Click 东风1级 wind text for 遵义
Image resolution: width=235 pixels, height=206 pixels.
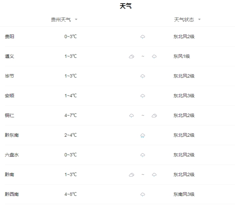[182, 56]
